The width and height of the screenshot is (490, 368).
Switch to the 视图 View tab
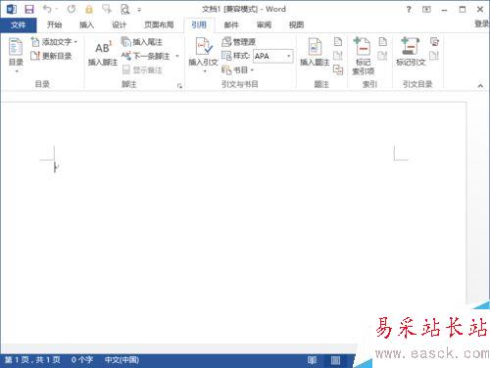296,24
